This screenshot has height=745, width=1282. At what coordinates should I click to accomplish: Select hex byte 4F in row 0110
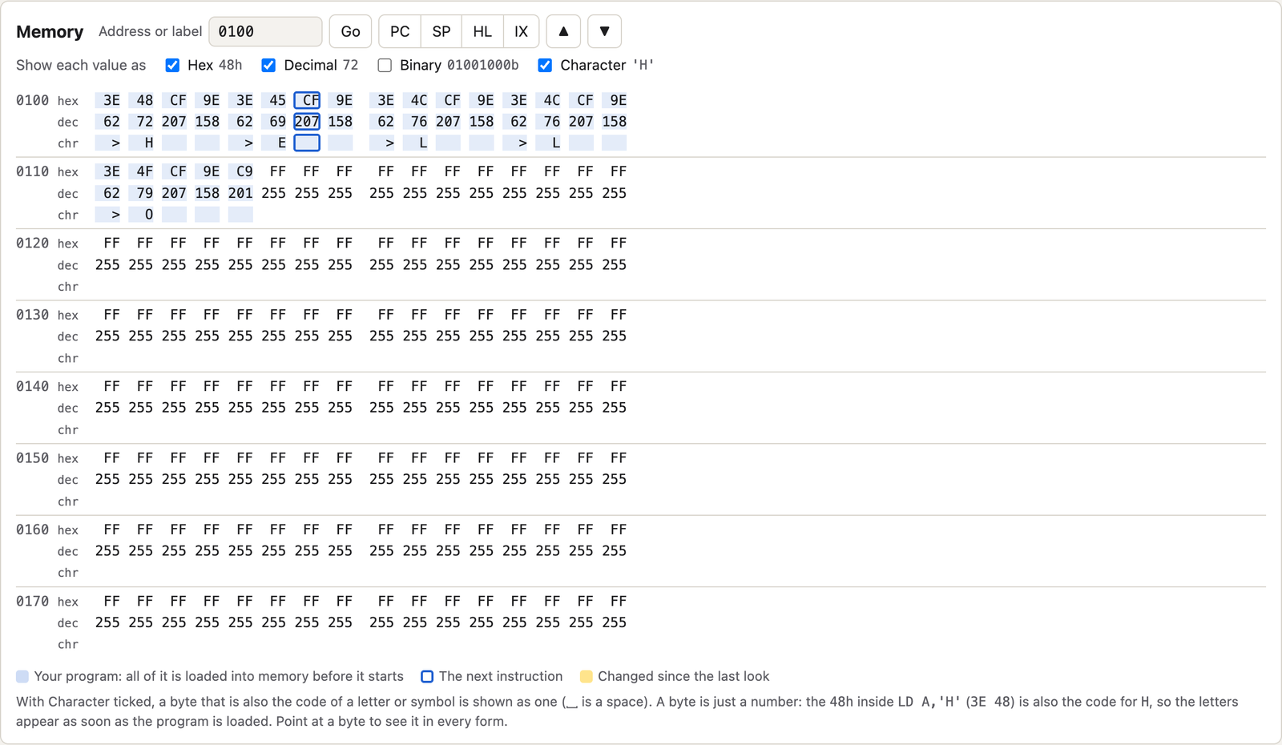141,171
